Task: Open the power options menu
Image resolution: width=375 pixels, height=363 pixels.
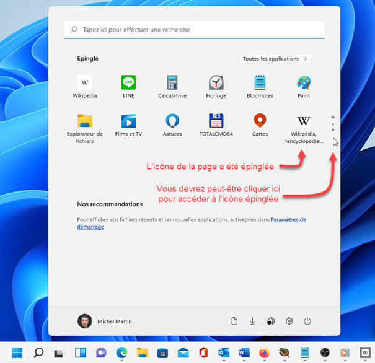Action: 307,321
